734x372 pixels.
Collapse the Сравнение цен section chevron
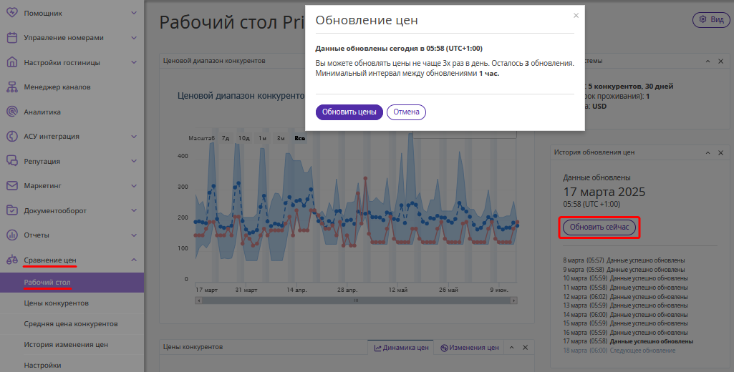[134, 260]
